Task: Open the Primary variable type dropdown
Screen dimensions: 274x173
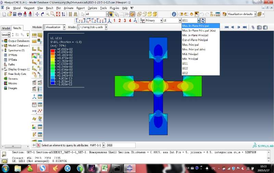Action: point(161,21)
